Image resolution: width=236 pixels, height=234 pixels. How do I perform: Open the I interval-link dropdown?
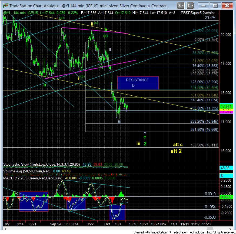(190, 5)
